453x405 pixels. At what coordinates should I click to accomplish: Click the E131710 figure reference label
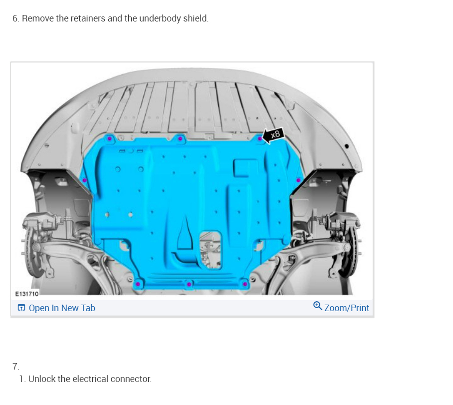27,294
